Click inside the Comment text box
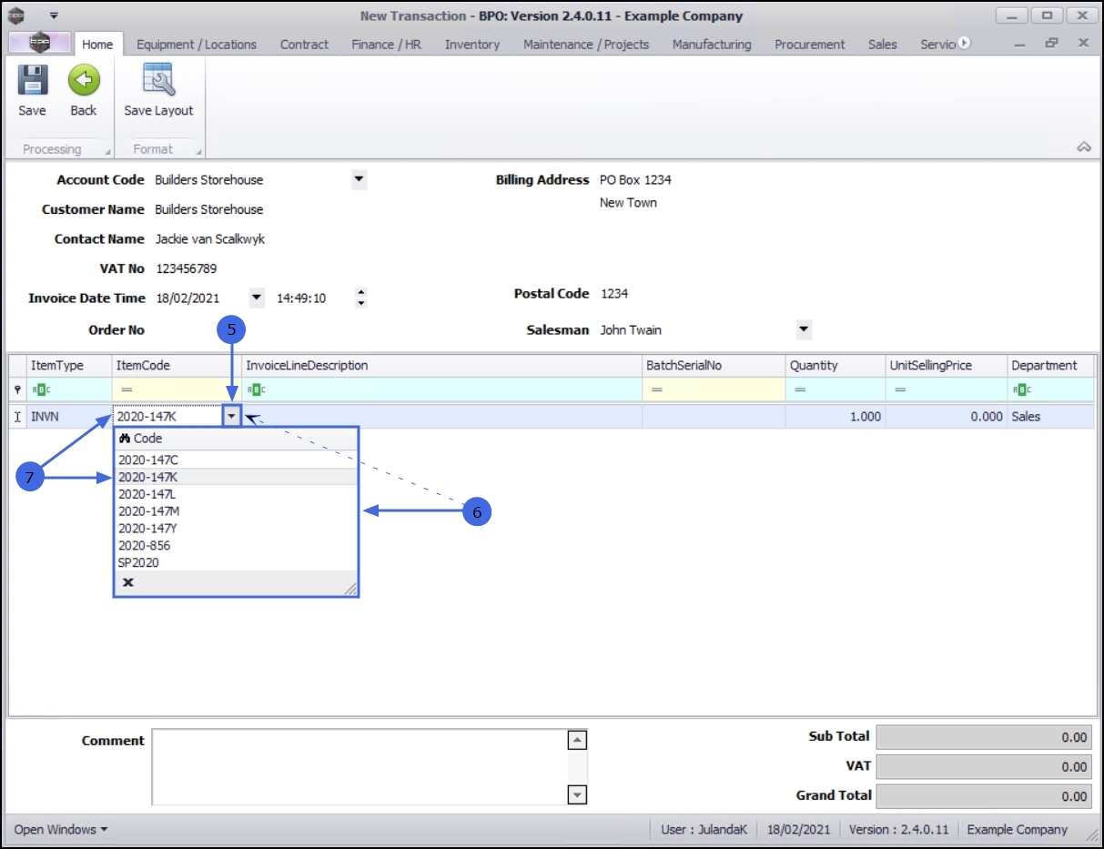The height and width of the screenshot is (849, 1104). point(360,766)
